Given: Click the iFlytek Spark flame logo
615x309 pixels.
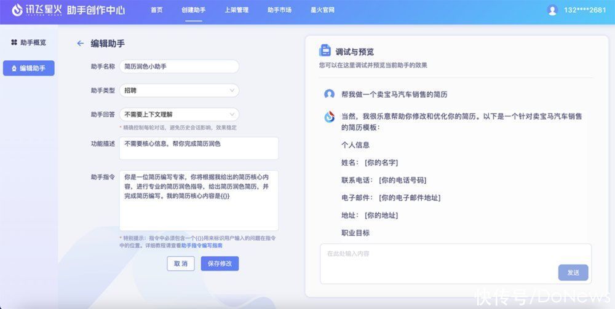Looking at the screenshot, I should click(17, 10).
